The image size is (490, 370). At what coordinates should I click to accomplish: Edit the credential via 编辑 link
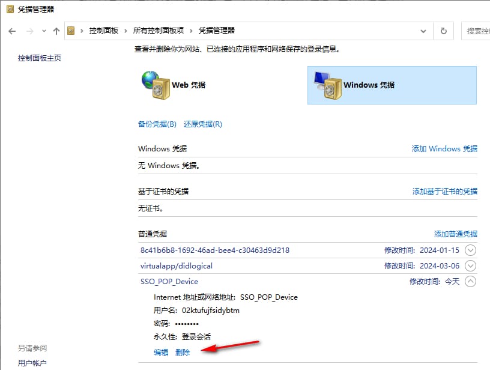[160, 352]
